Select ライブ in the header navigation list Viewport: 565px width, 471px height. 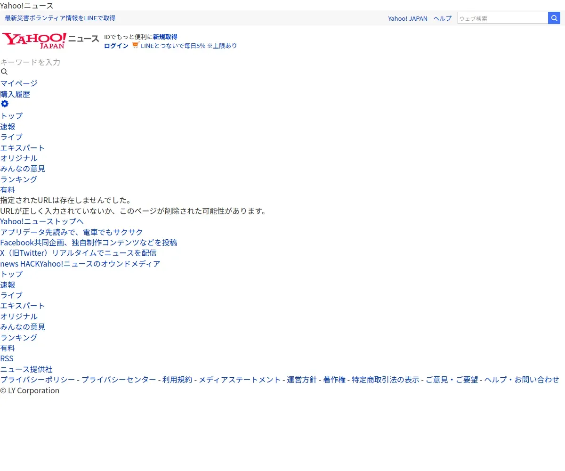coord(11,137)
